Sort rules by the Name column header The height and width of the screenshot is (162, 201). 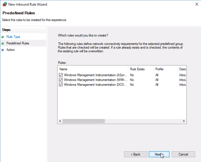93,69
